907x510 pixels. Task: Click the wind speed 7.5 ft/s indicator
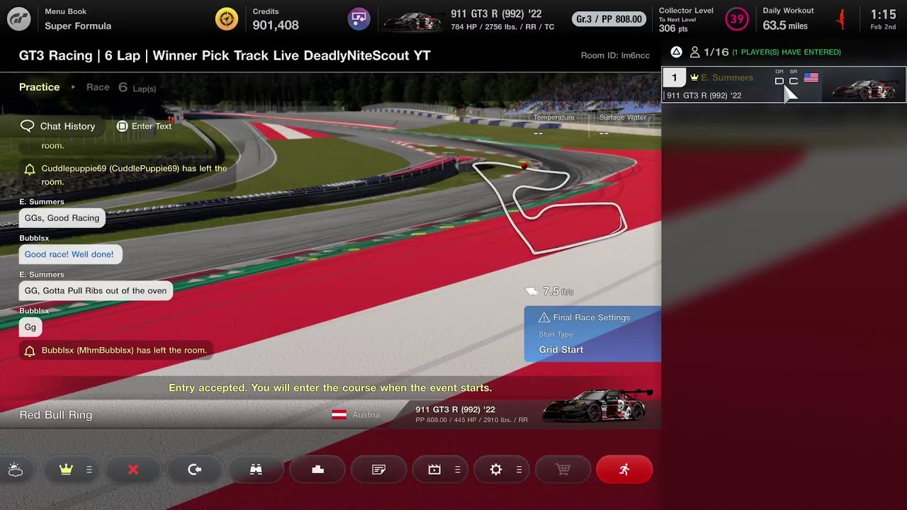tap(550, 291)
